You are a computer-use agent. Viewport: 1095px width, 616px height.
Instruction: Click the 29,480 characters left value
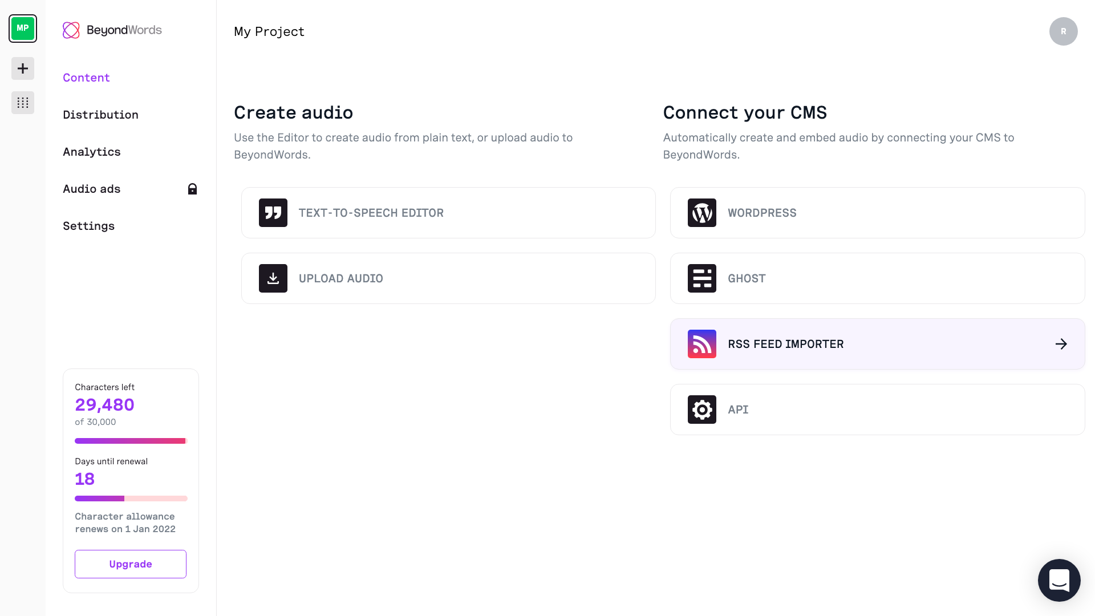[x=105, y=404]
